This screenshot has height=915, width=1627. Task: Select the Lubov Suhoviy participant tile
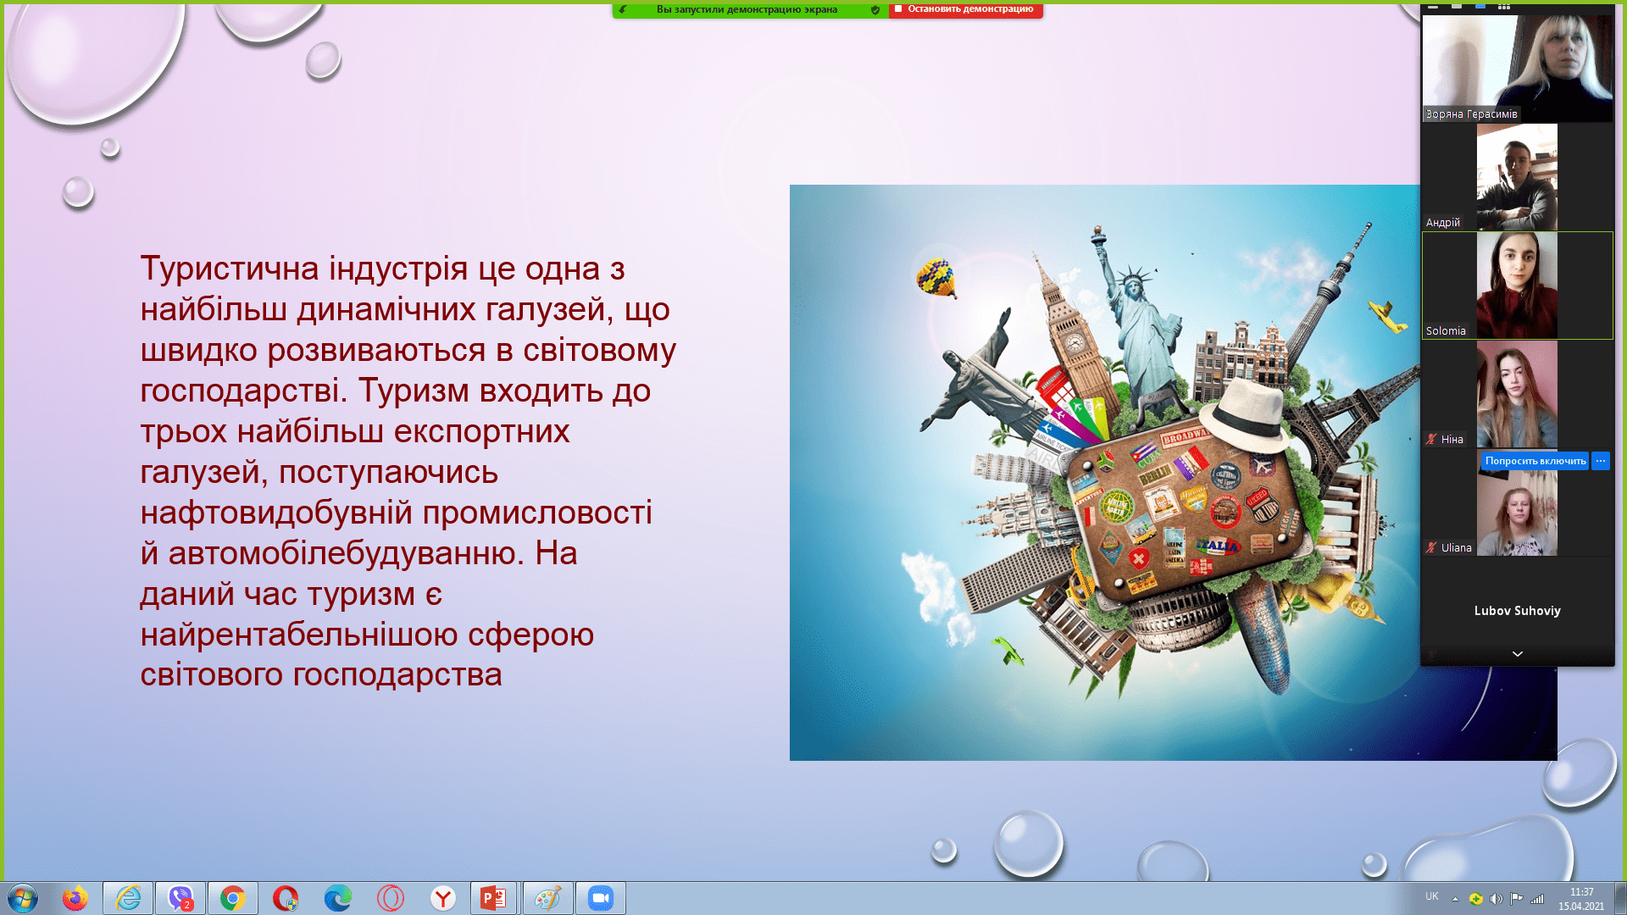(1518, 611)
